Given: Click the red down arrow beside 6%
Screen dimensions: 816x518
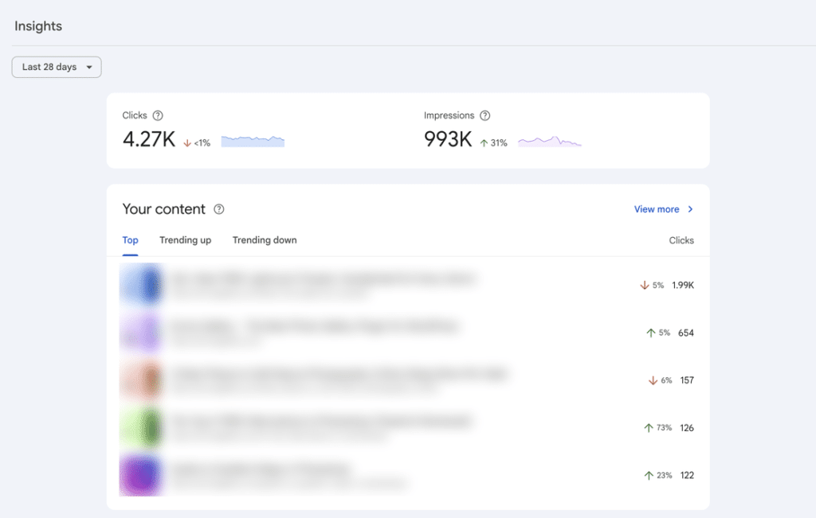Looking at the screenshot, I should (653, 380).
